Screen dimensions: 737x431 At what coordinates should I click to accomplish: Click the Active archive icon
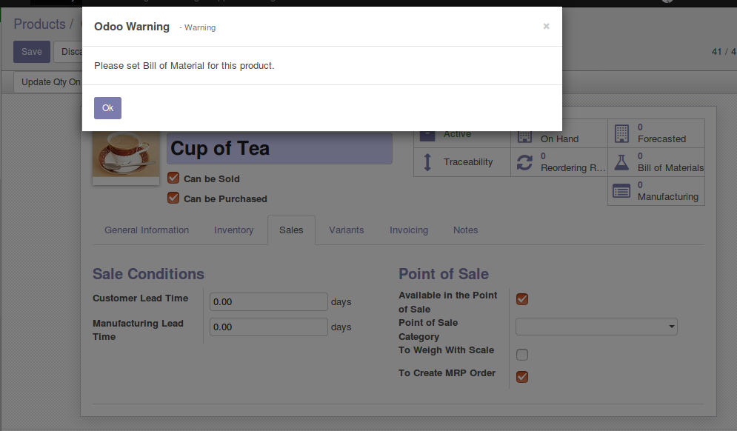(x=427, y=135)
